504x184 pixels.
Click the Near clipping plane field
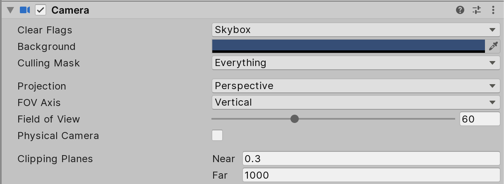point(371,159)
